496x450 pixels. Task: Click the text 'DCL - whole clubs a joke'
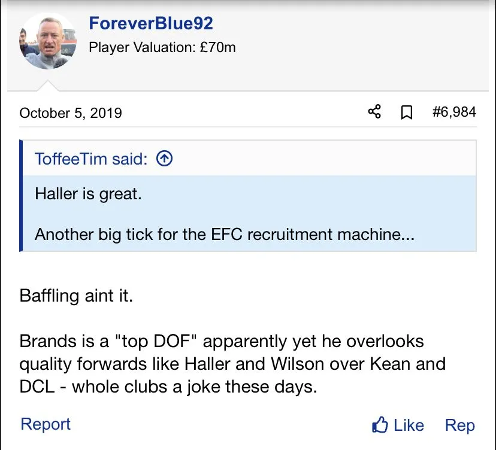[x=168, y=387]
